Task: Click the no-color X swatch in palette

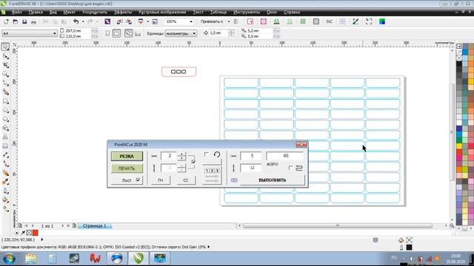Action: (459, 58)
